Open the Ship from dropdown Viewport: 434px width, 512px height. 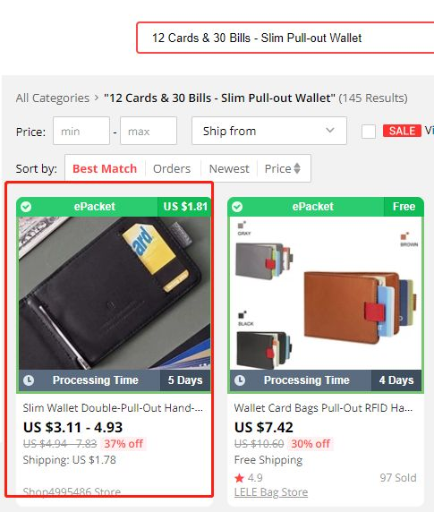pos(269,131)
